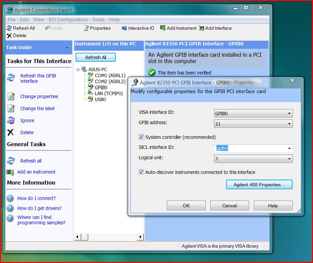Open the Tools menu
Screen dimensions: 313x263
(98, 20)
